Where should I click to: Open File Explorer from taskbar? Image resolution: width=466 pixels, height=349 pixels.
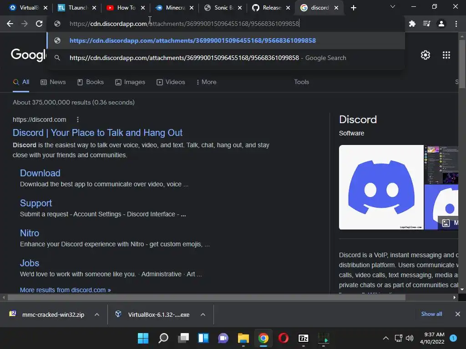click(x=243, y=338)
